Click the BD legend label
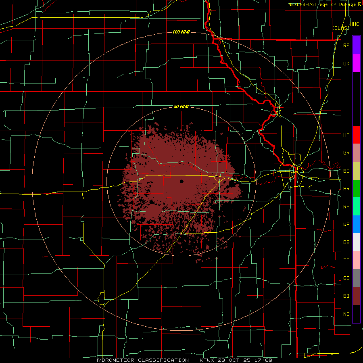This screenshot has width=363, height=363. tap(346, 171)
